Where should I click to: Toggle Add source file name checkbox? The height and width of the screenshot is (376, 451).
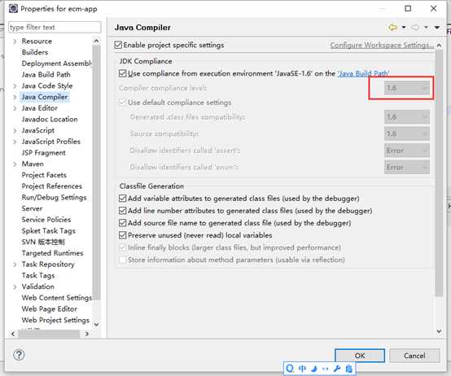pyautogui.click(x=123, y=223)
